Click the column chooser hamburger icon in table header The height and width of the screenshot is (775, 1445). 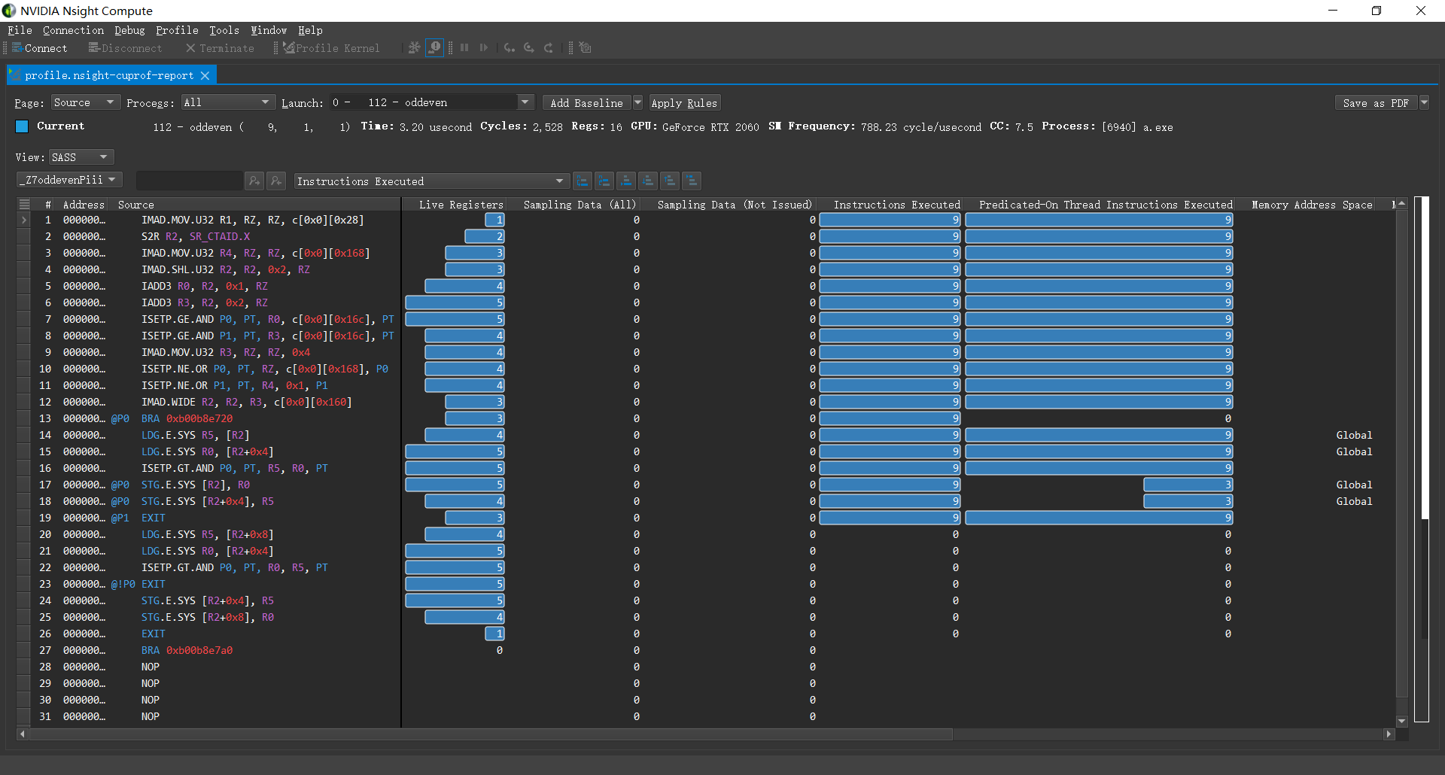[24, 204]
